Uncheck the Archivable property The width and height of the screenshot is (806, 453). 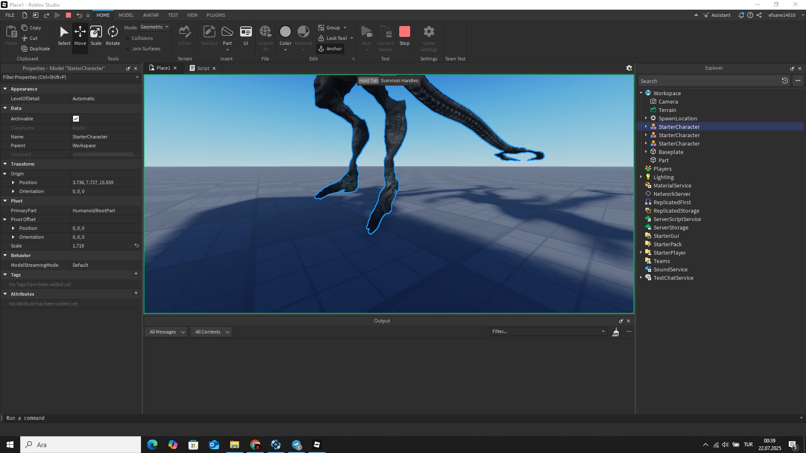(76, 119)
